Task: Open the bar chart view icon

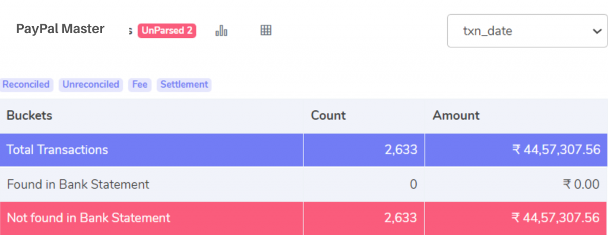Action: tap(221, 30)
